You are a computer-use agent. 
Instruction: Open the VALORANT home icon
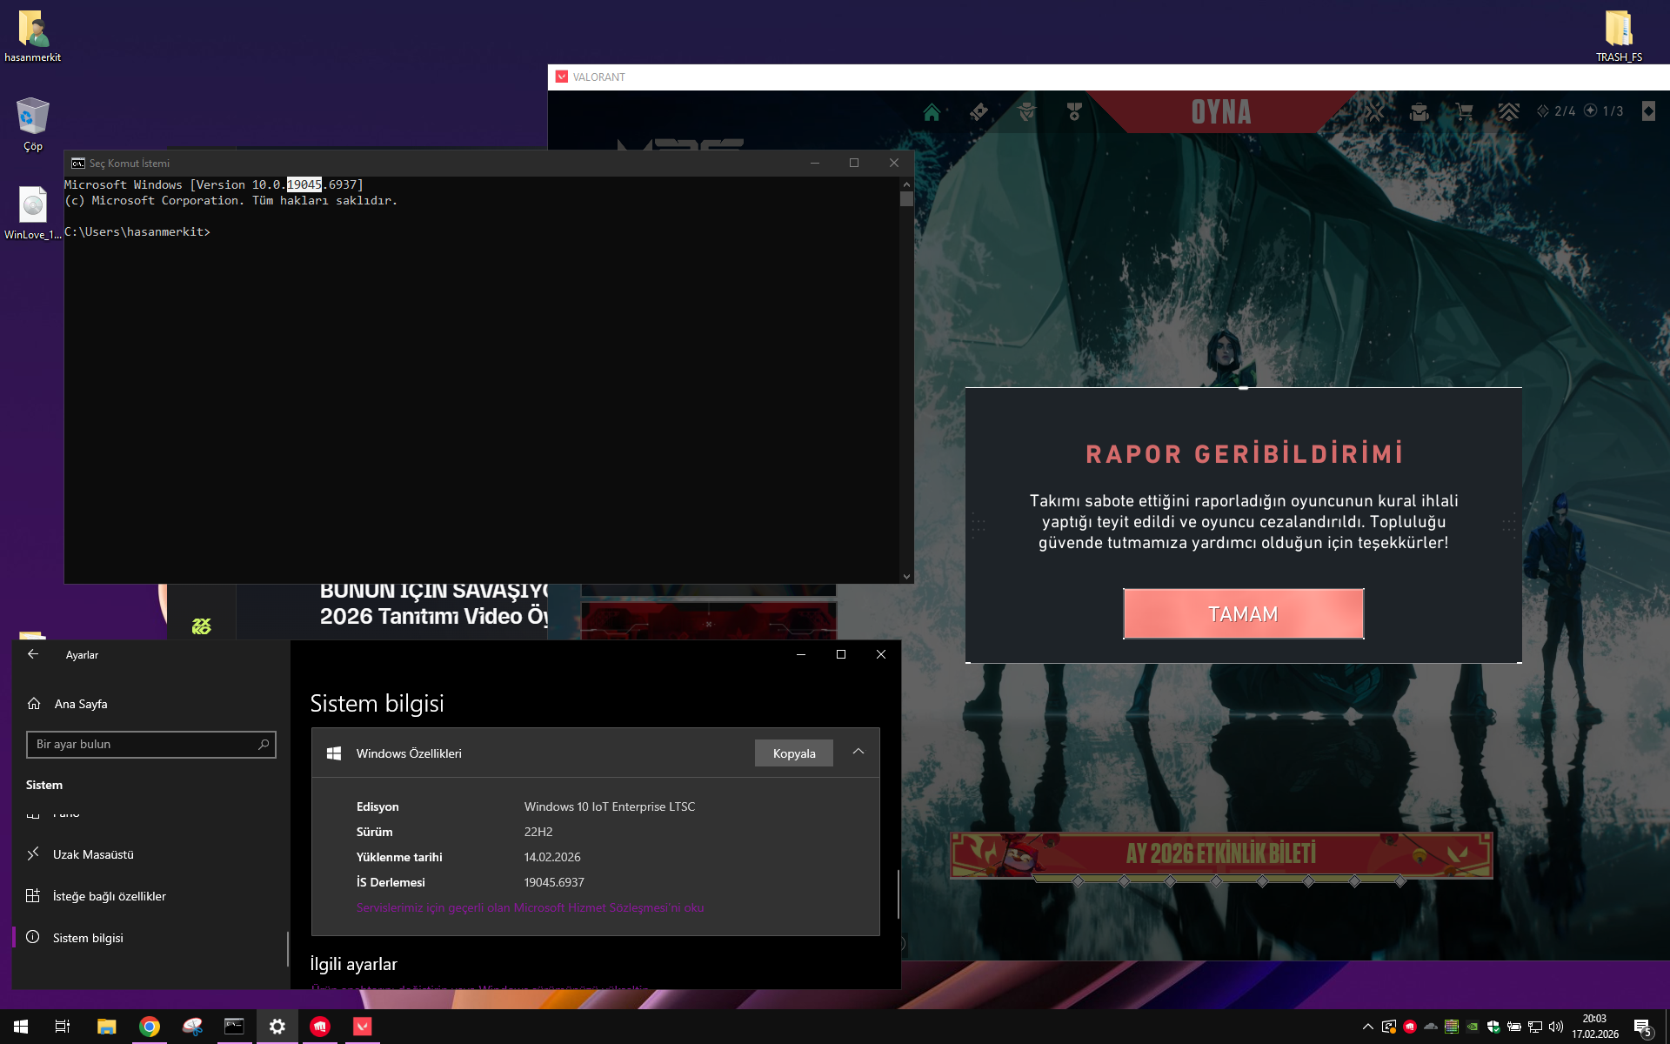pos(932,111)
